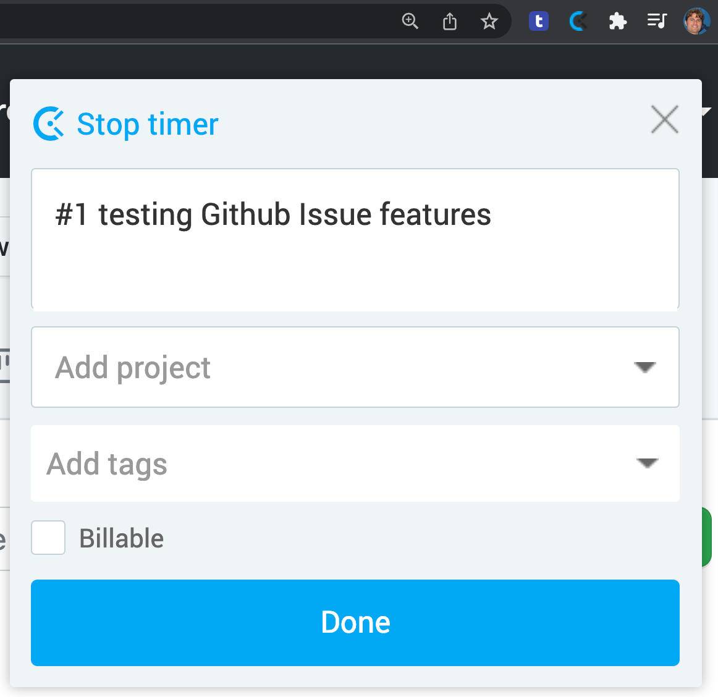Click the Stop timer heading link
The image size is (718, 697).
[148, 124]
